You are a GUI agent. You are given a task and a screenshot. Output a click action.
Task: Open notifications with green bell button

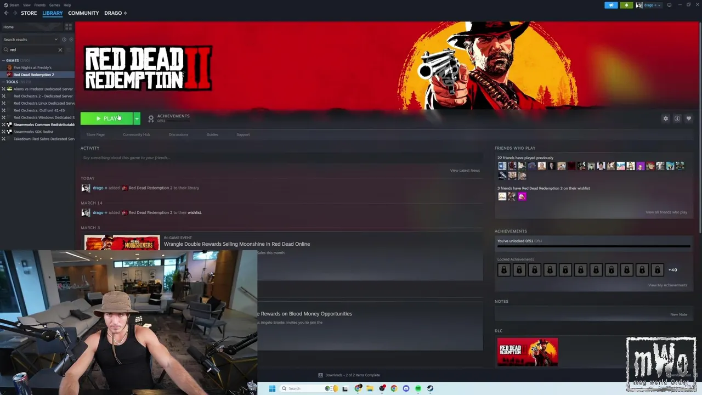tap(626, 5)
